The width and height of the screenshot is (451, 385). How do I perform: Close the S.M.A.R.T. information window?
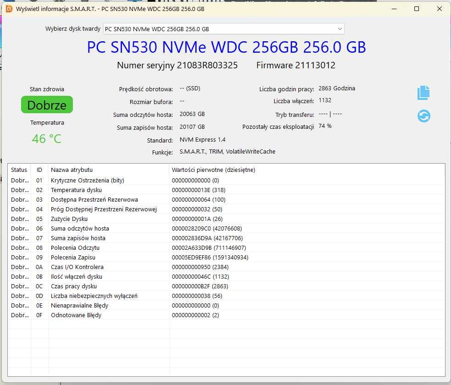click(x=439, y=9)
